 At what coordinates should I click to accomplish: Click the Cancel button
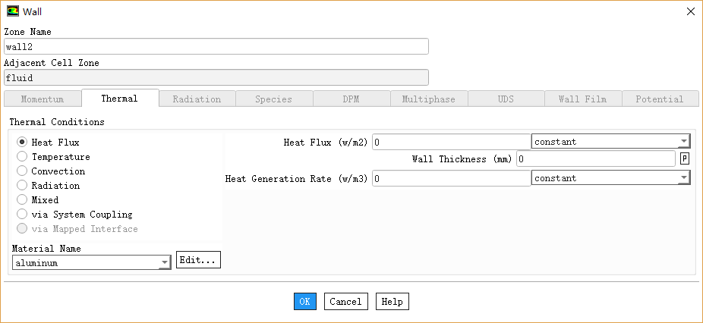coord(345,302)
